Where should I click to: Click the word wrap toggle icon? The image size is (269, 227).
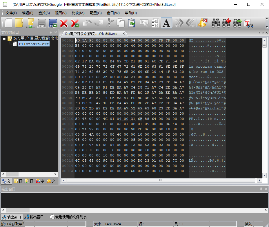[x=155, y=23]
